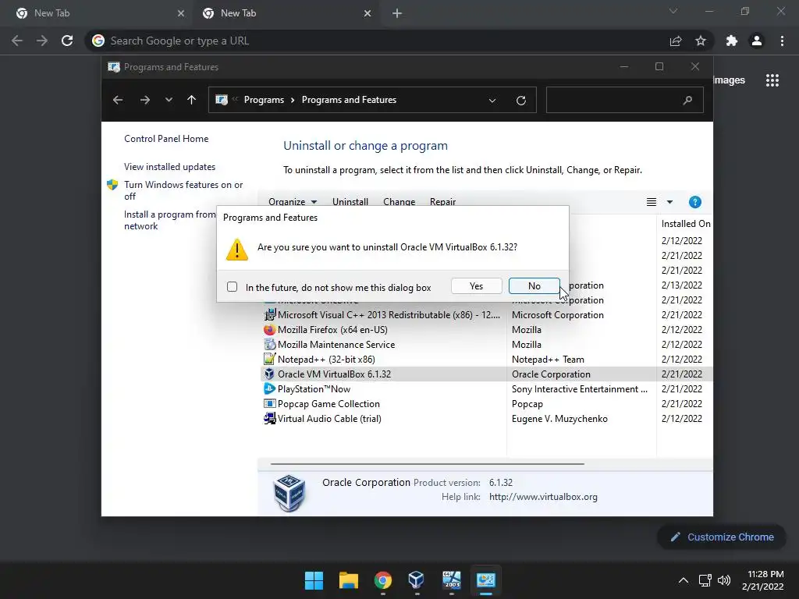
Task: Click Repair in the toolbar
Action: pyautogui.click(x=443, y=202)
